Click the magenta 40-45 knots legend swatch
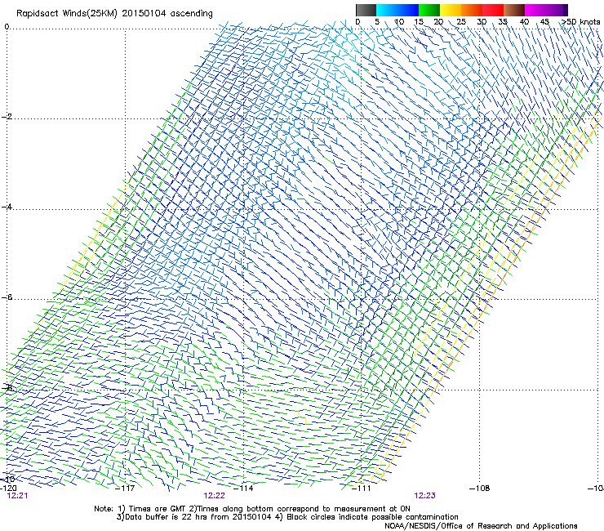The image size is (604, 531). pyautogui.click(x=535, y=10)
